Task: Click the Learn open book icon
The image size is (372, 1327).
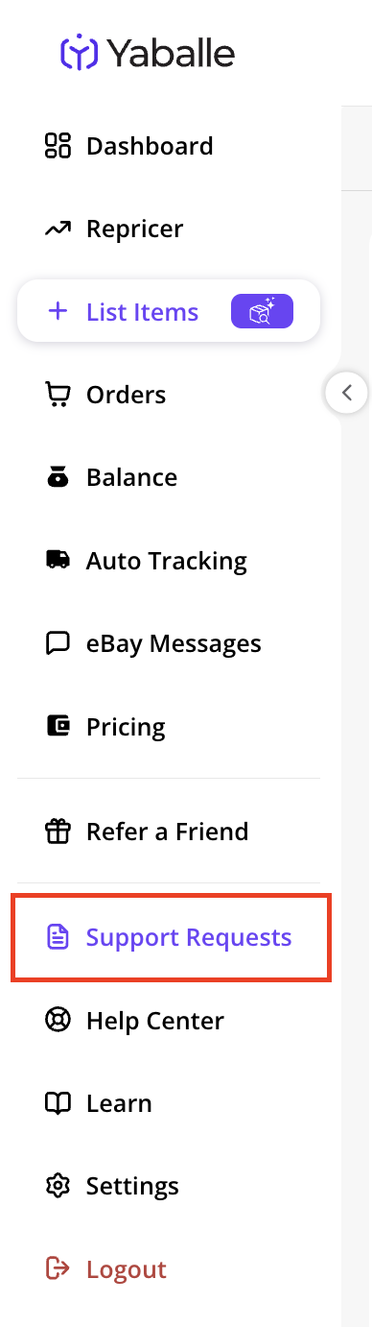Action: point(58,1103)
